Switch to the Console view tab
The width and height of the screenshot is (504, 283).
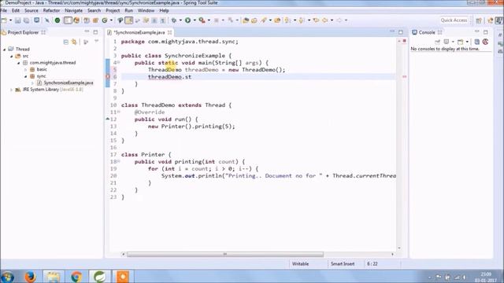pos(426,32)
